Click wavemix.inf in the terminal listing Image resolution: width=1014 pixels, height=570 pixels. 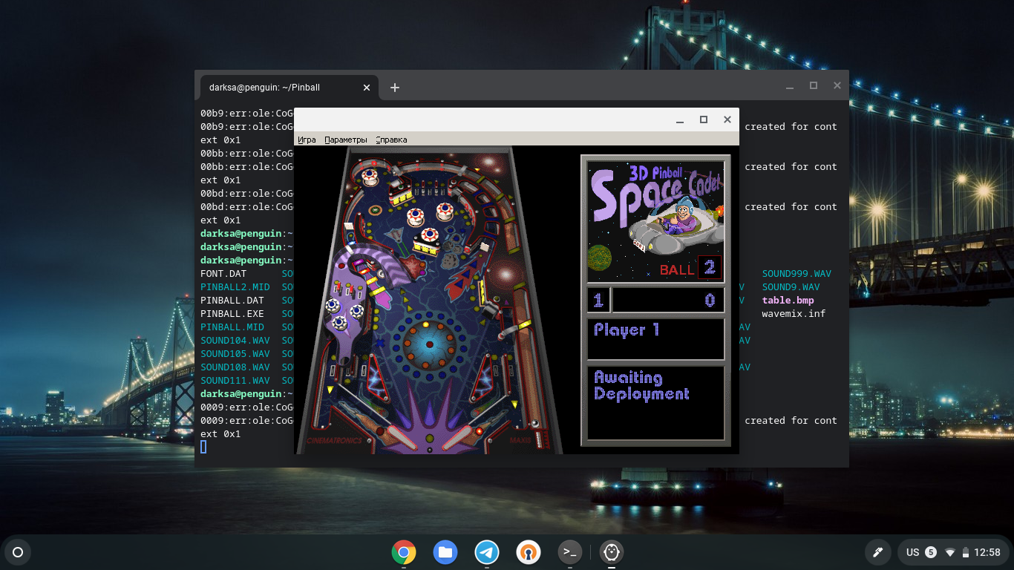794,313
